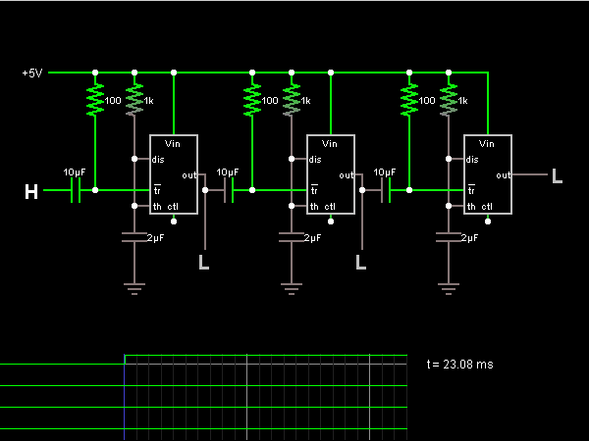The height and width of the screenshot is (441, 589).
Task: Select the leftmost ground symbol
Action: pyautogui.click(x=134, y=289)
